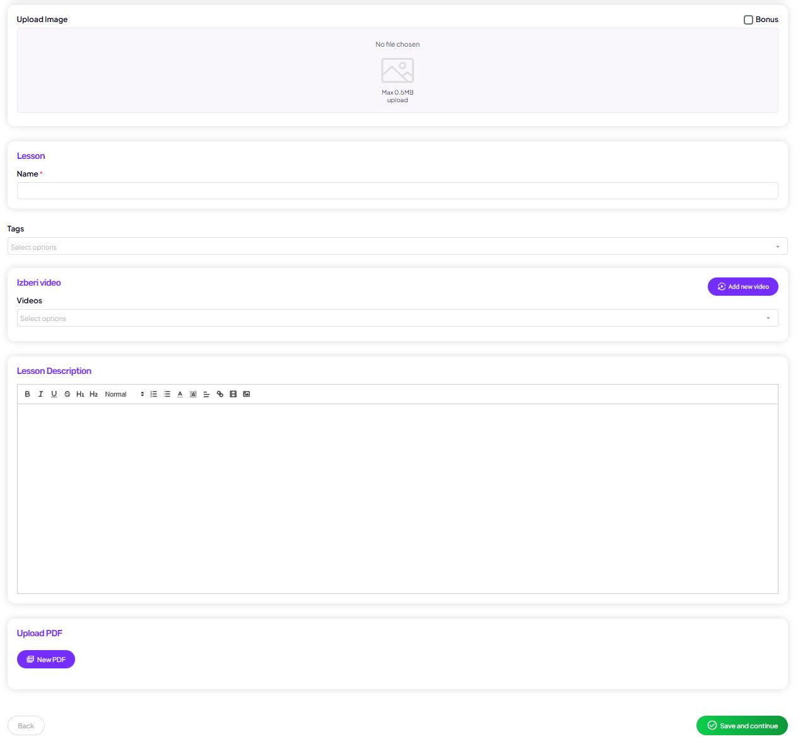Screen dimensions: 798x751
Task: Insert a hyperlink in the description
Action: pyautogui.click(x=220, y=394)
